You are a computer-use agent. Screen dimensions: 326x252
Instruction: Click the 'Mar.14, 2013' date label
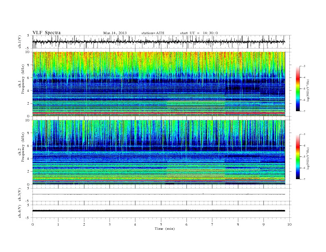click(115, 33)
